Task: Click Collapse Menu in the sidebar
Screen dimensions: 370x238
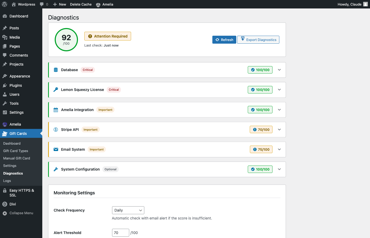Action: 21,213
